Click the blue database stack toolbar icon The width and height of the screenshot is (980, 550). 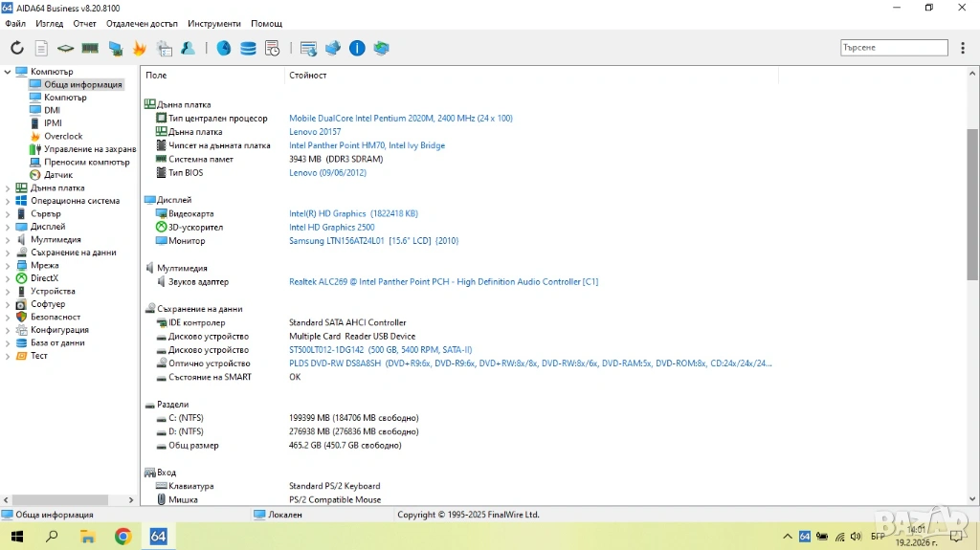(x=248, y=48)
